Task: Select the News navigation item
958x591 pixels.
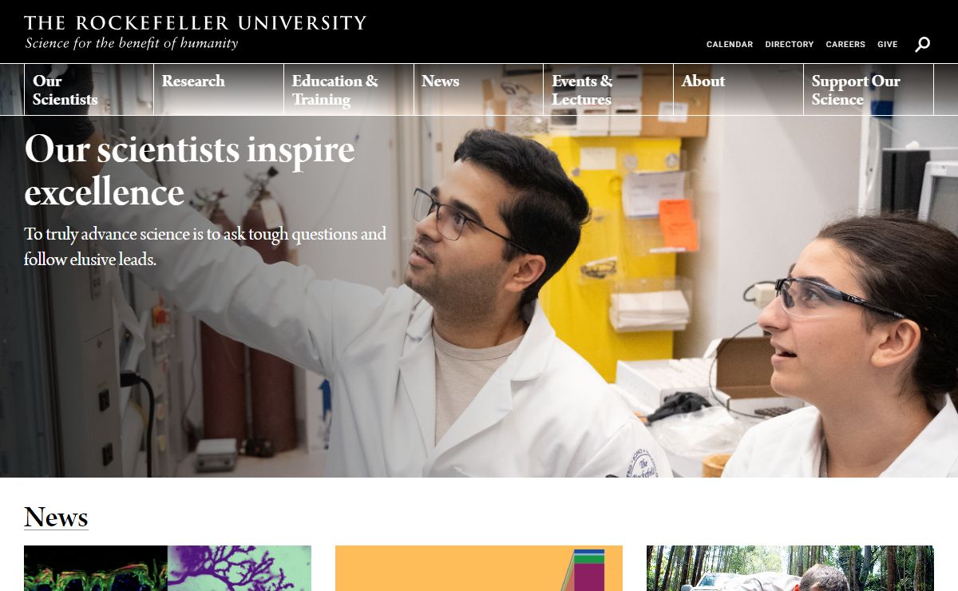Action: pyautogui.click(x=479, y=89)
